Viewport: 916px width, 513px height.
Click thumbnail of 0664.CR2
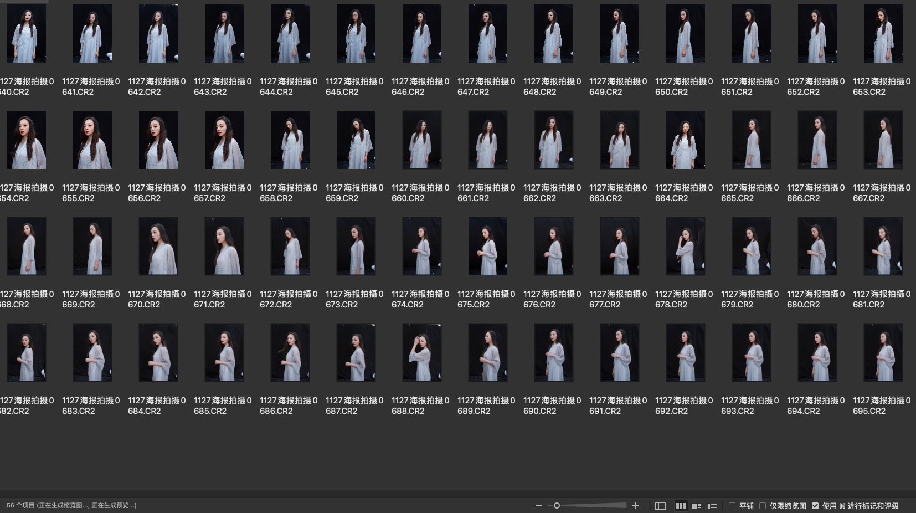686,140
